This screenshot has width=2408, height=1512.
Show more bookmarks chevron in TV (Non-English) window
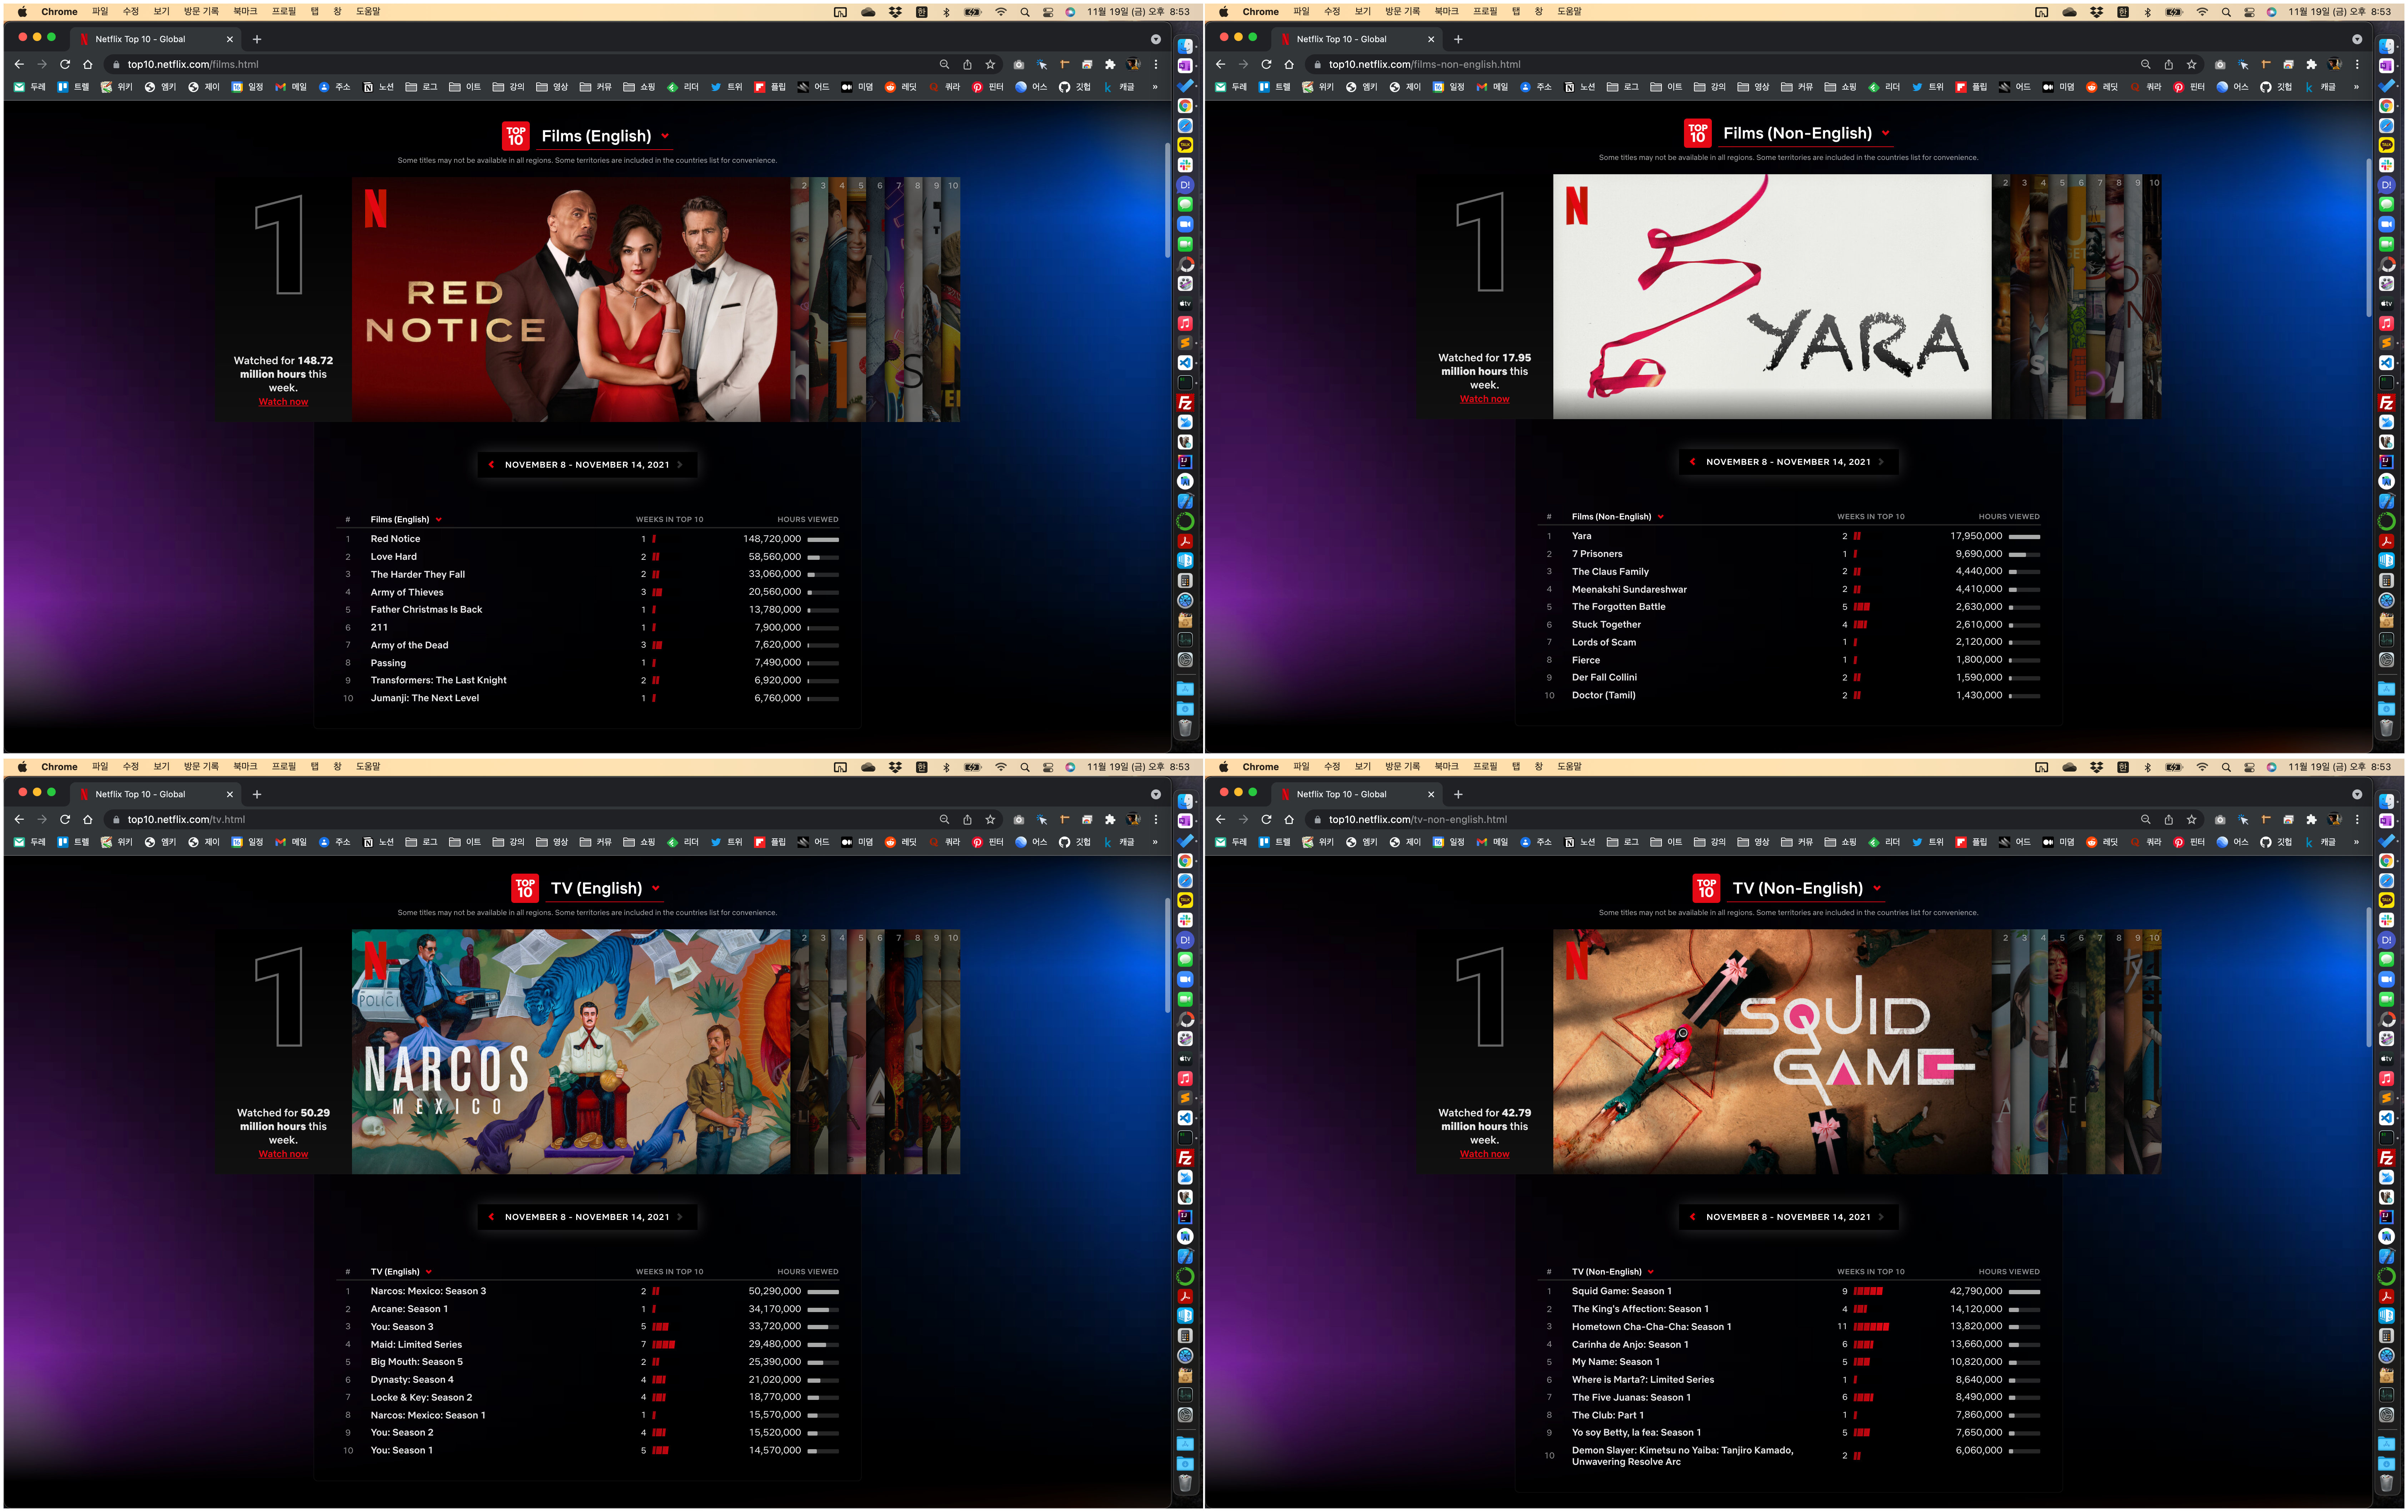tap(2356, 842)
